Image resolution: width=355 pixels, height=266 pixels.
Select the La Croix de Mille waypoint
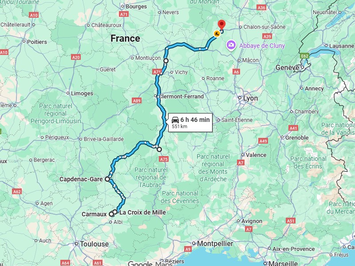[x=115, y=212]
